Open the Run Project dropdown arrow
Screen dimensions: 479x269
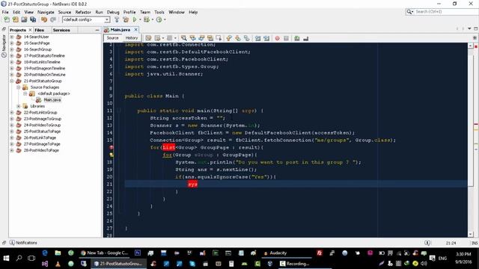tap(140, 19)
